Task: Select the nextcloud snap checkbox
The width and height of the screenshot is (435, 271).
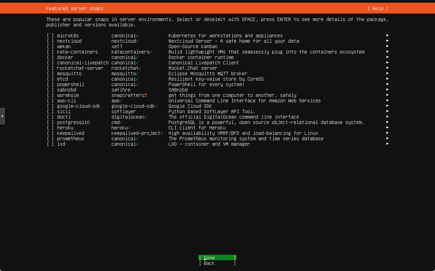Action: pos(50,41)
